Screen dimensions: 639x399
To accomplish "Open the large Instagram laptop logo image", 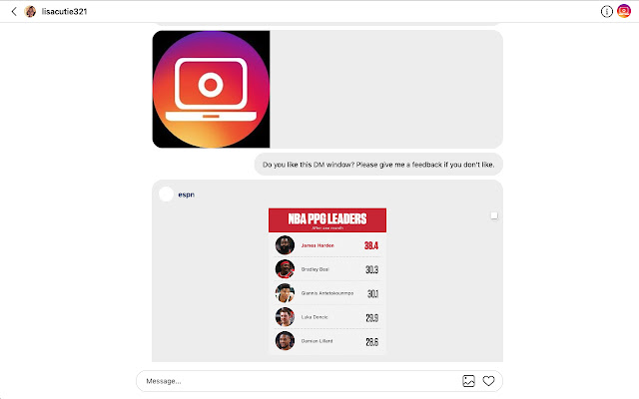I will [x=211, y=89].
